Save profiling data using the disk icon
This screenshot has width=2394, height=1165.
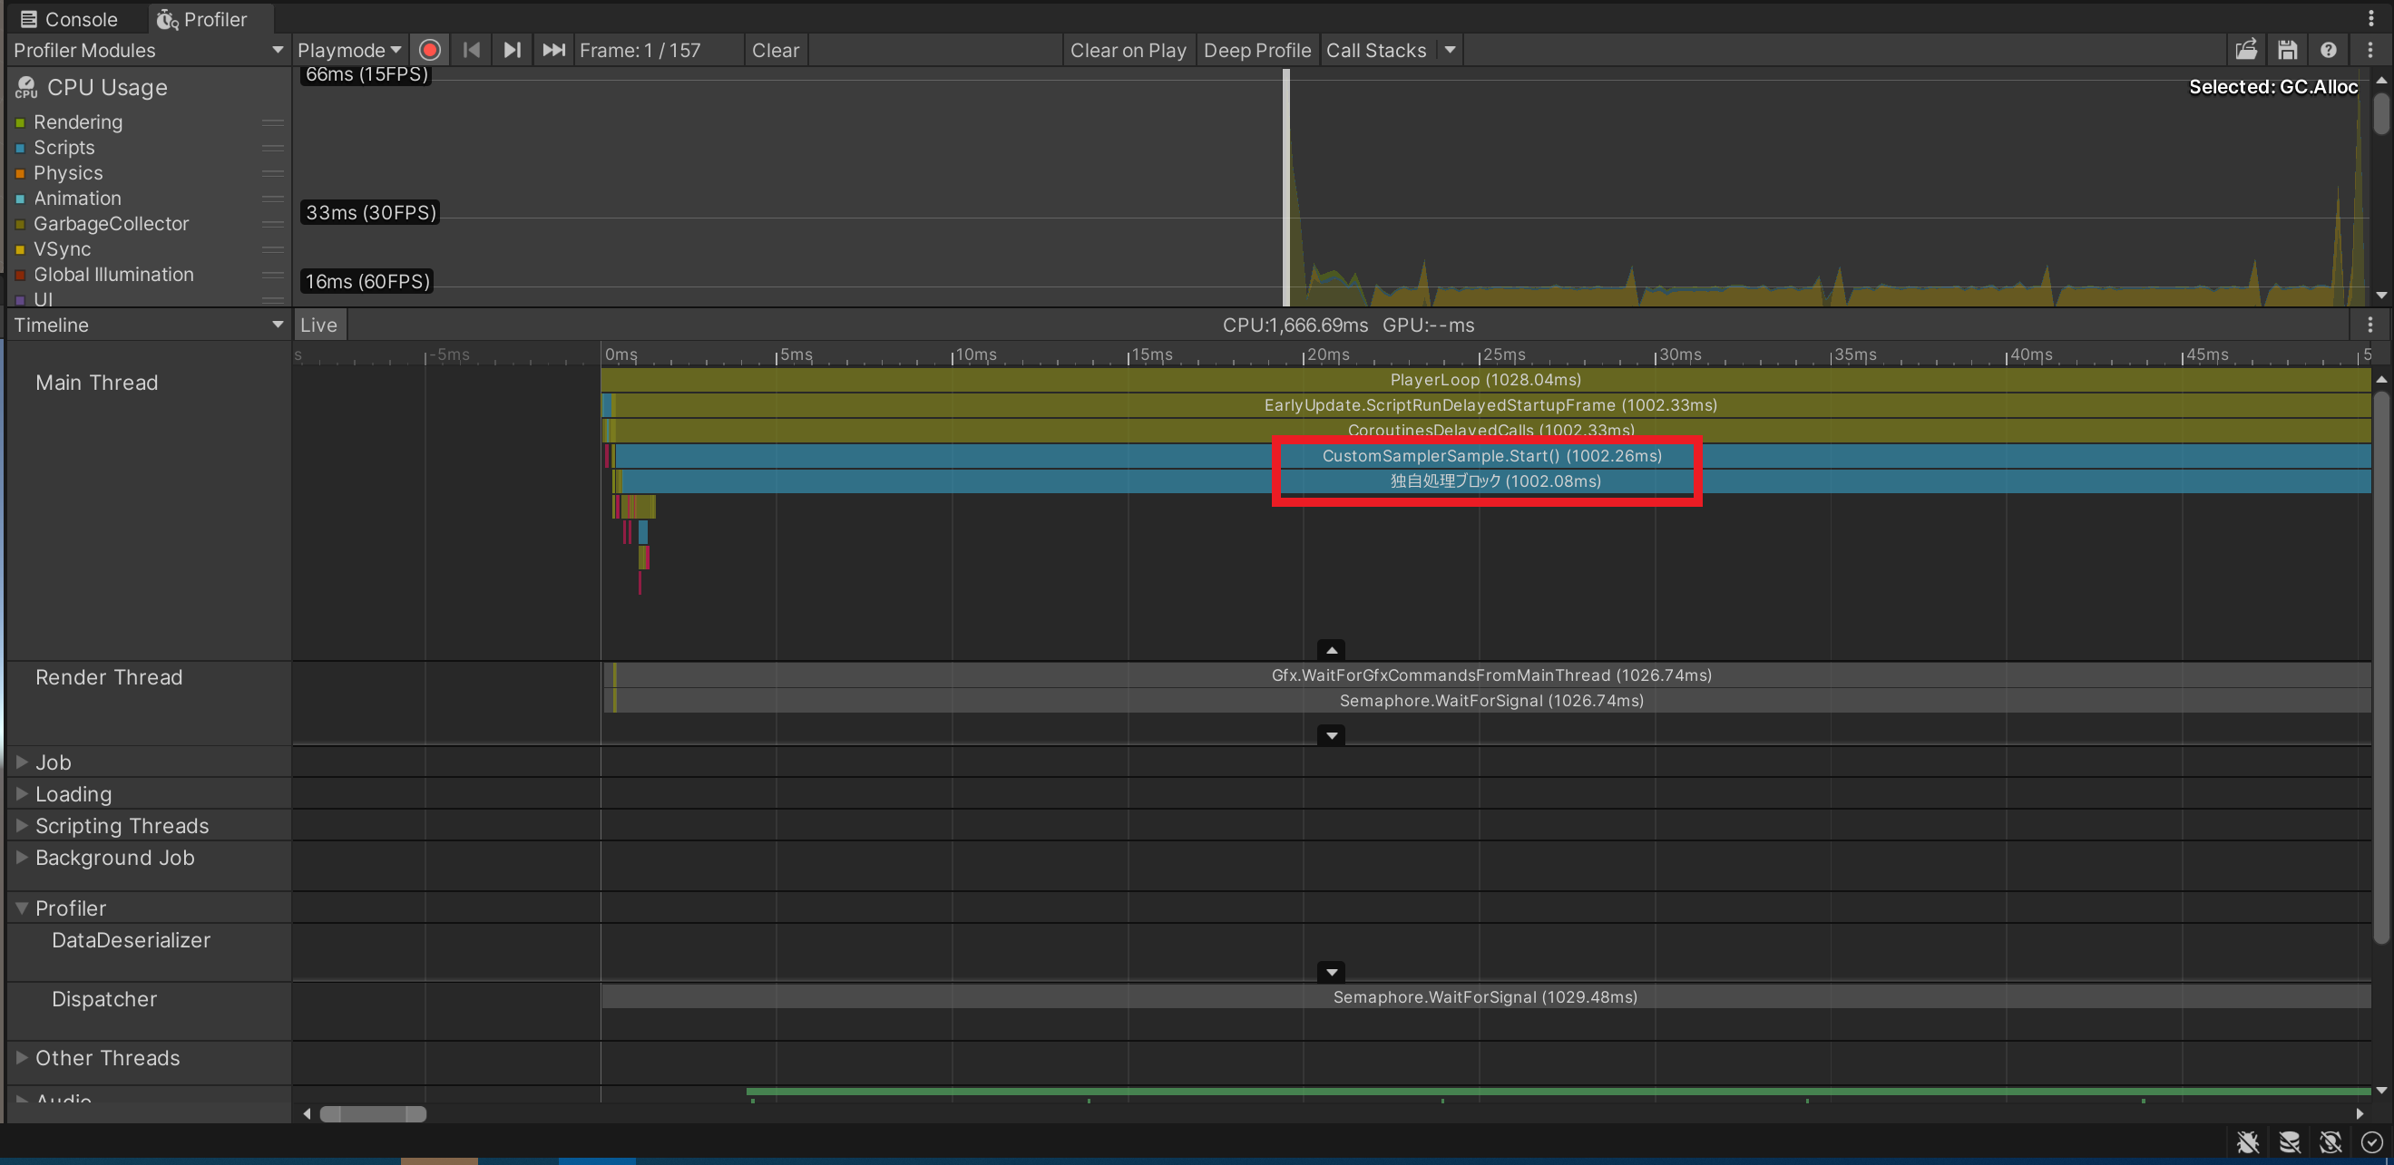click(2288, 49)
